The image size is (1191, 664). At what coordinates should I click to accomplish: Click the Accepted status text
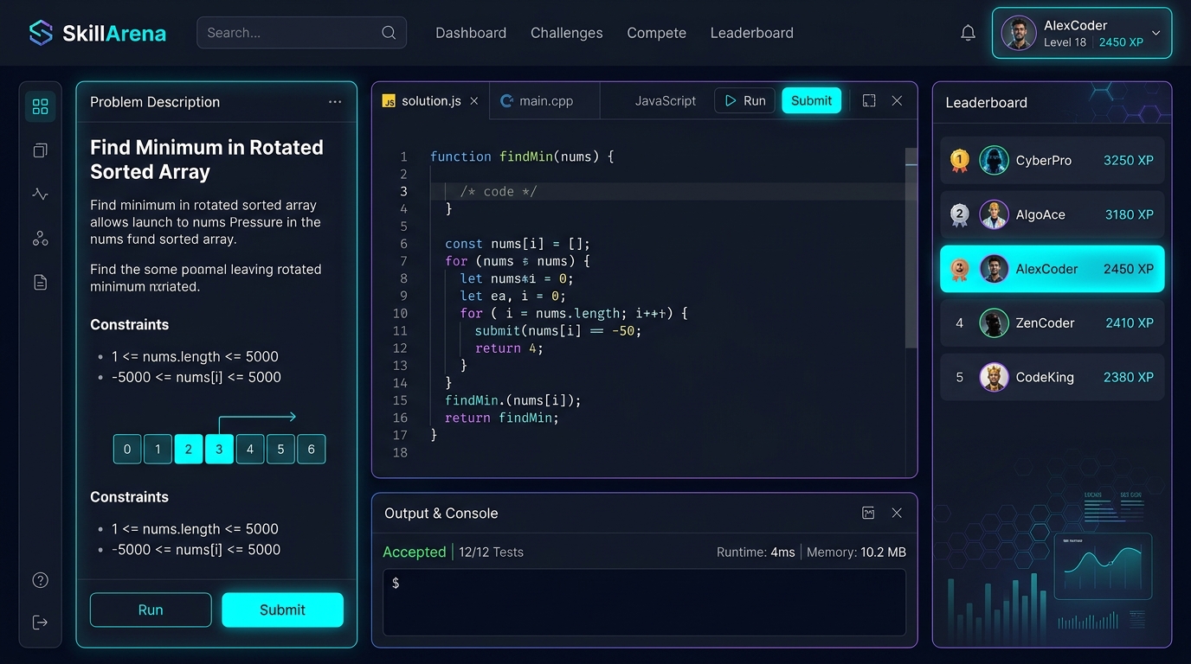click(414, 552)
